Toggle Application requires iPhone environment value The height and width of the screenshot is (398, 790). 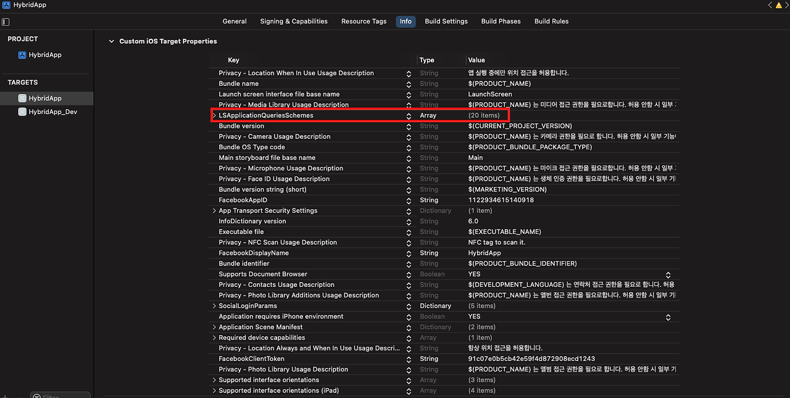click(x=668, y=317)
